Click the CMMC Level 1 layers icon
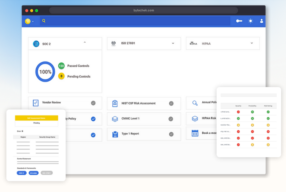This screenshot has width=286, height=192. 115,119
